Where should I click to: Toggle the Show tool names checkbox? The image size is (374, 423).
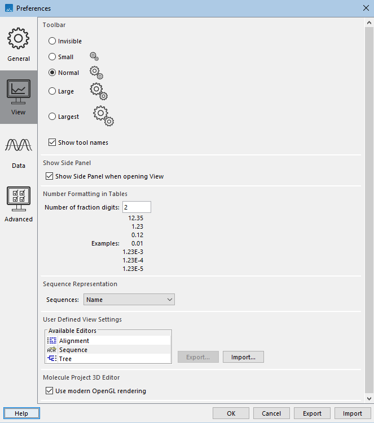click(52, 143)
